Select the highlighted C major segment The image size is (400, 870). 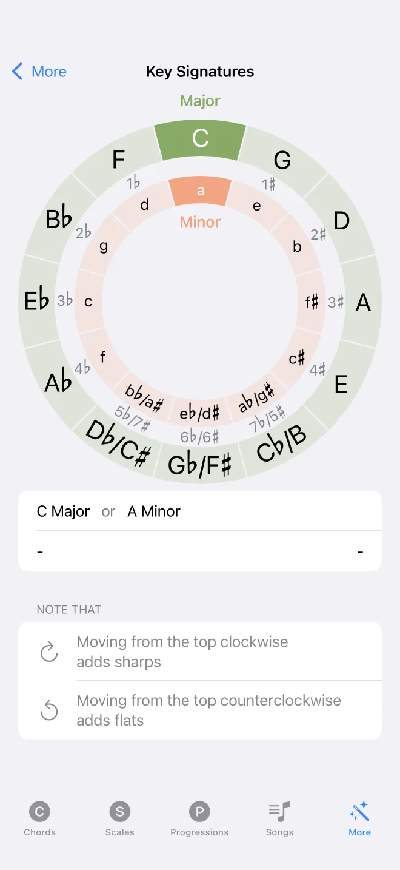coord(200,138)
